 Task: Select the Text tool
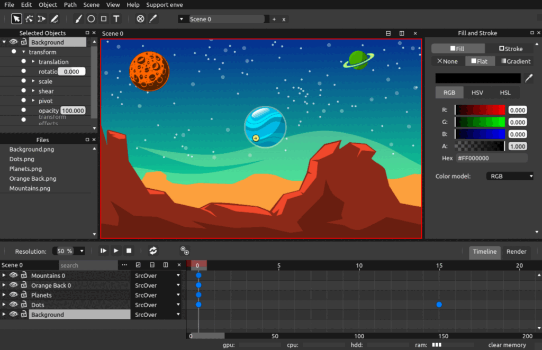tap(116, 19)
